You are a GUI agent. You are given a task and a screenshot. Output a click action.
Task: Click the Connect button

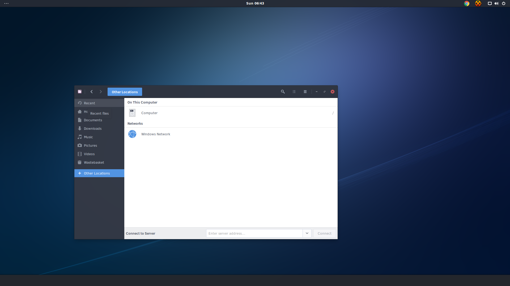[324, 233]
